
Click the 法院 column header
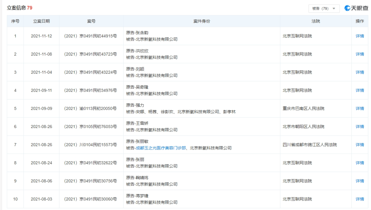pos(315,21)
